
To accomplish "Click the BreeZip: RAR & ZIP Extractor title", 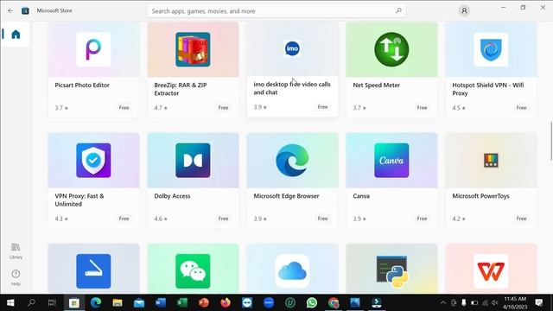I will (x=181, y=89).
